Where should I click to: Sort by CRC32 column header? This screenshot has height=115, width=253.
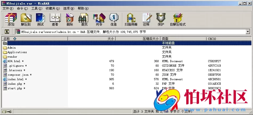[229, 39]
